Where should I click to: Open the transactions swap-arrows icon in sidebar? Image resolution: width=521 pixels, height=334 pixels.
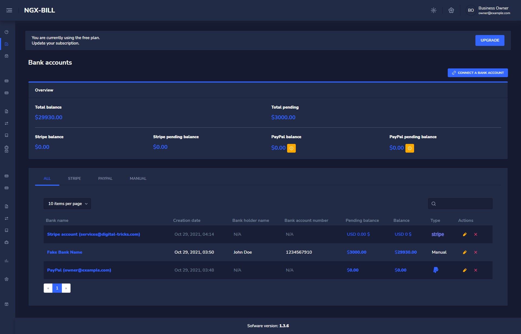(7, 123)
